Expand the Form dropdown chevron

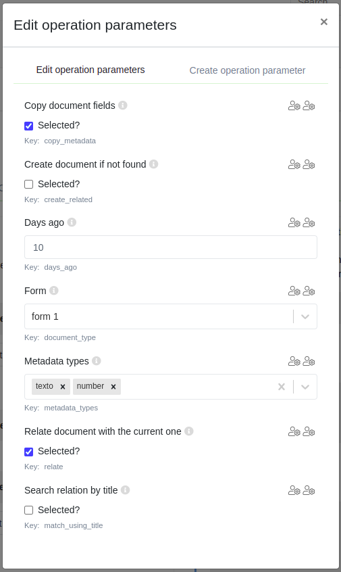click(x=305, y=316)
